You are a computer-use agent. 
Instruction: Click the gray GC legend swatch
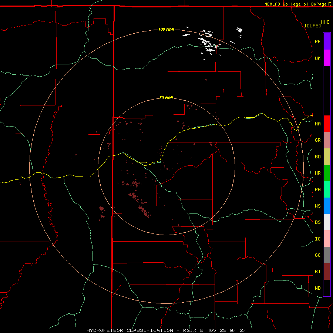[x=327, y=255]
